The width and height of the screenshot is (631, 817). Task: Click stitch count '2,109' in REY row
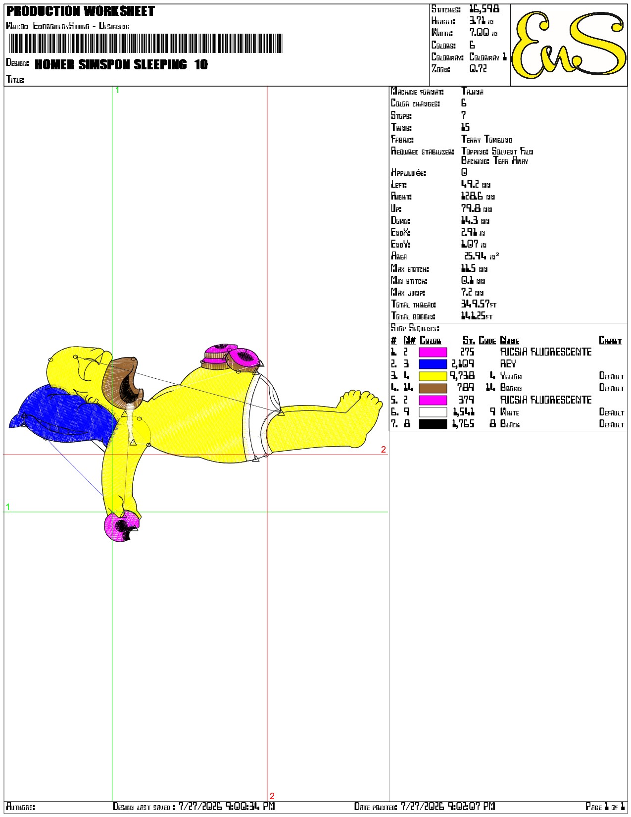[463, 364]
